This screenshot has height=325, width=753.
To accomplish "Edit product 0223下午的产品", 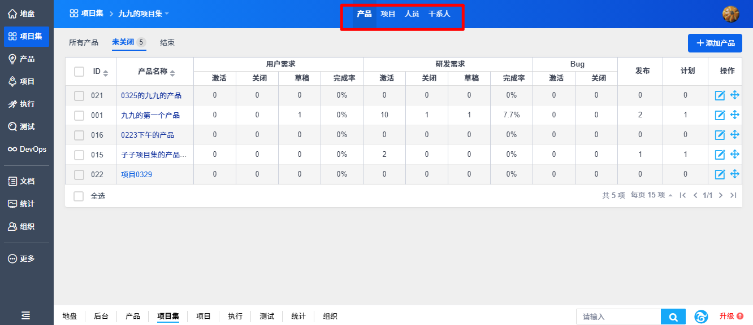I will click(x=720, y=135).
